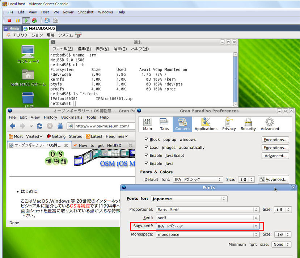The width and height of the screenshot is (300, 258).
Task: Open the Tabs preferences pane
Action: point(164,124)
